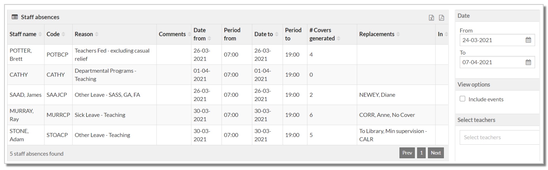Go to Prev page of absences

coord(407,153)
